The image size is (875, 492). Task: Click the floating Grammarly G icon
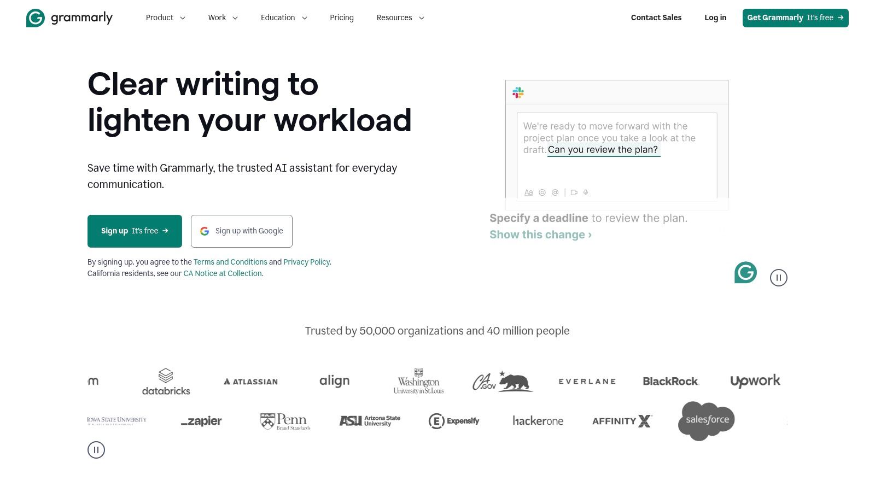click(x=745, y=272)
